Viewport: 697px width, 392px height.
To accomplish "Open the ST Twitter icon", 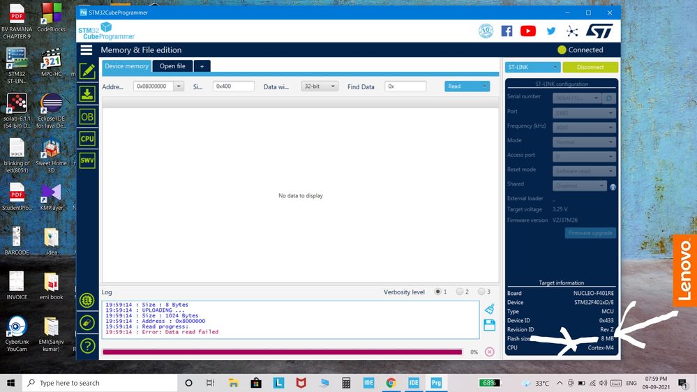I will 551,31.
